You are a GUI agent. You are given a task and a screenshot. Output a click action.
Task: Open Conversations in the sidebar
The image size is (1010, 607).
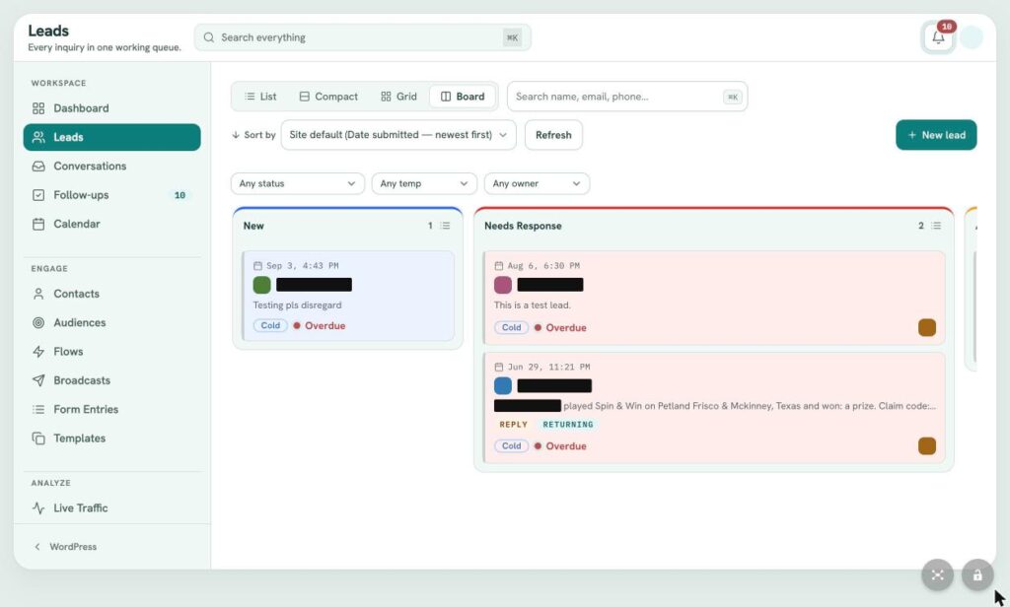[x=112, y=167]
